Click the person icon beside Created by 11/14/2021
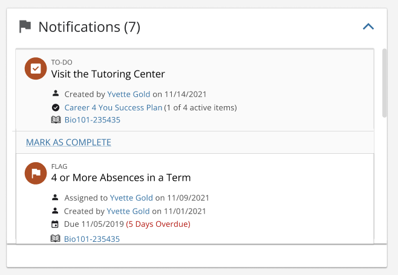Viewport: 398px width, 275px height. tap(56, 93)
